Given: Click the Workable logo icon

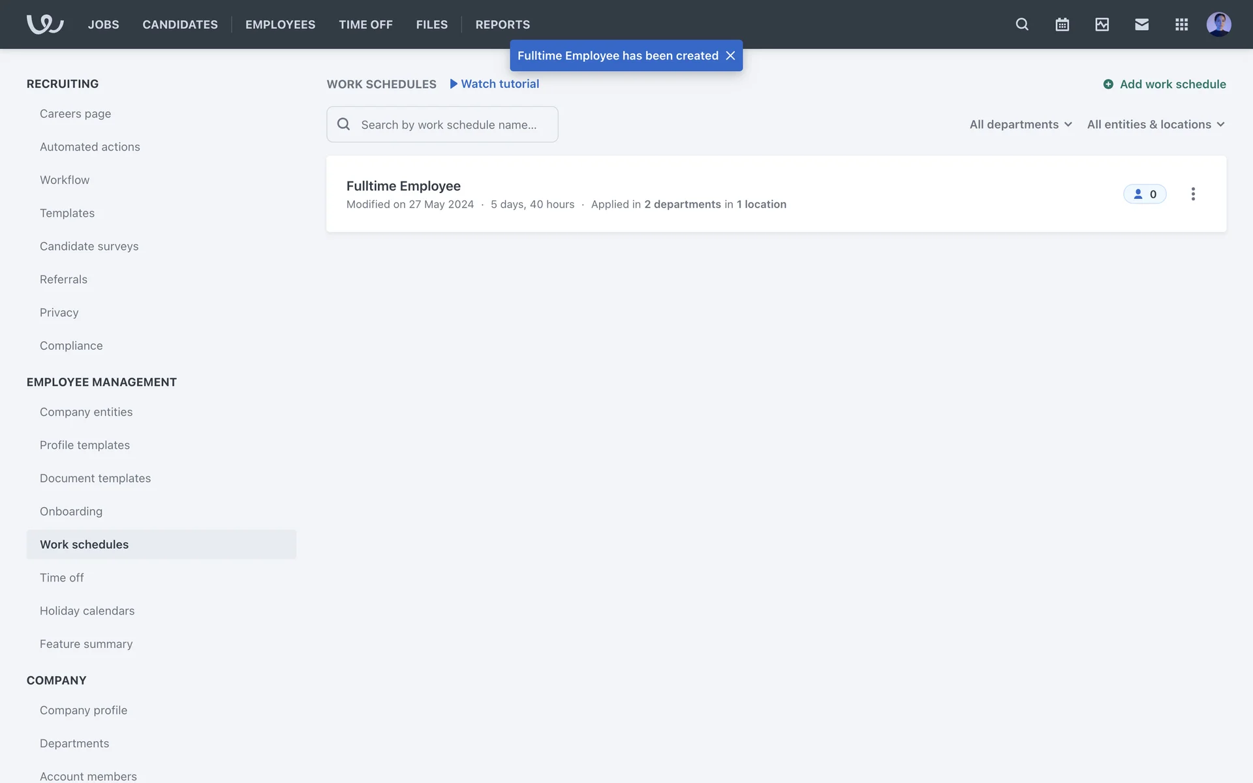Looking at the screenshot, I should coord(44,24).
